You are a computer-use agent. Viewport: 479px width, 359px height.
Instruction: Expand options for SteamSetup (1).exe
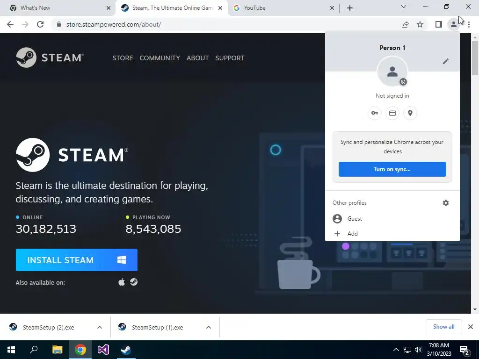tap(209, 327)
